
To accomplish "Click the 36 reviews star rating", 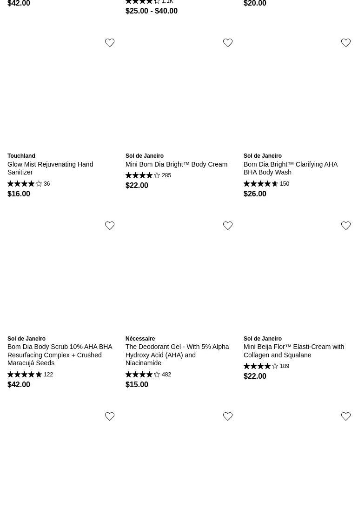I will click(x=28, y=184).
